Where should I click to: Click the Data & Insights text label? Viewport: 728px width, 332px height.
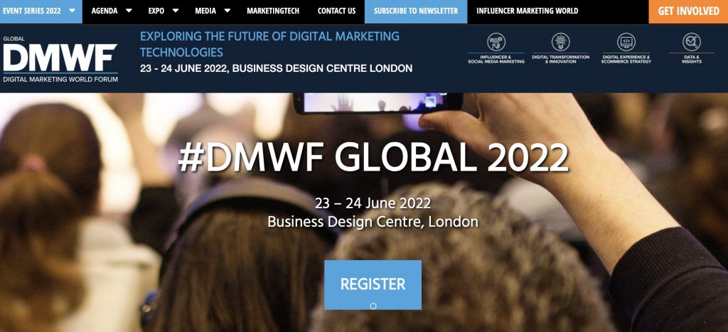691,60
